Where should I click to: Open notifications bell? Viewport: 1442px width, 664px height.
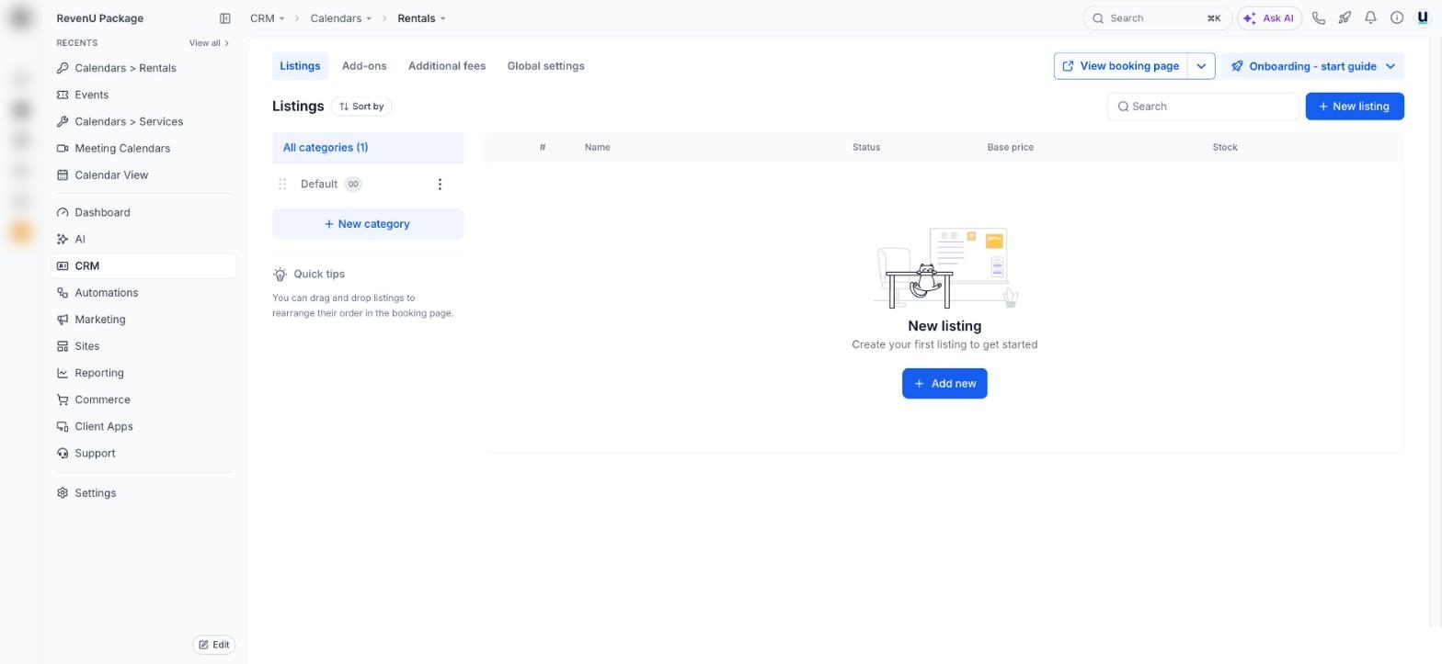(x=1370, y=18)
